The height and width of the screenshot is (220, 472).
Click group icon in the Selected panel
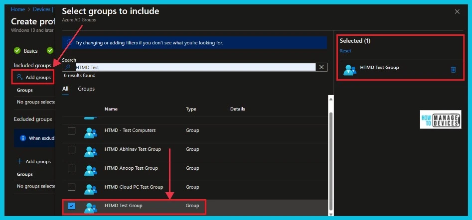(350, 70)
